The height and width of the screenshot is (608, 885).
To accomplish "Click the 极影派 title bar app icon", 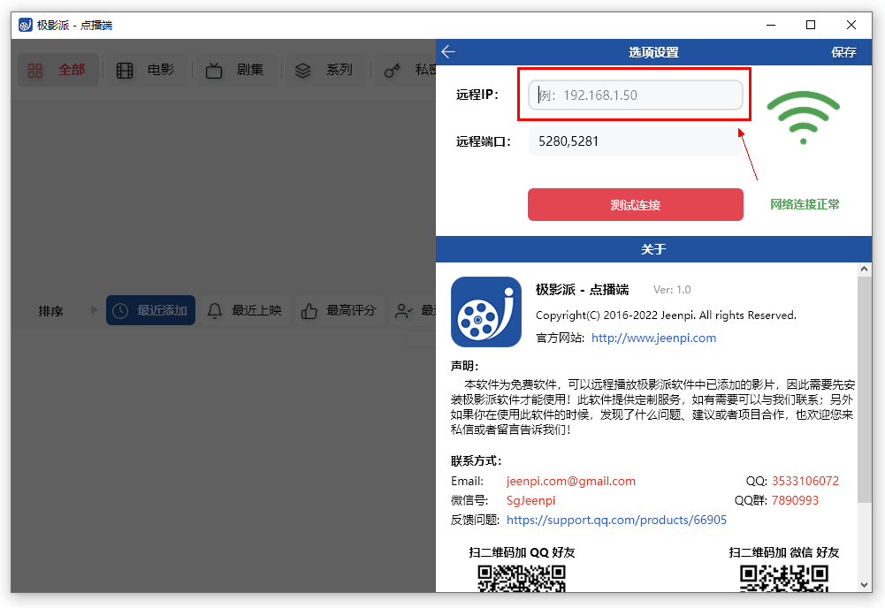I will 26,25.
